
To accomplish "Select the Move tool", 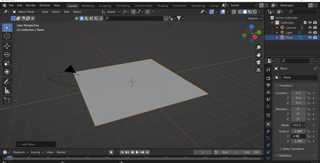I will pyautogui.click(x=7, y=46).
